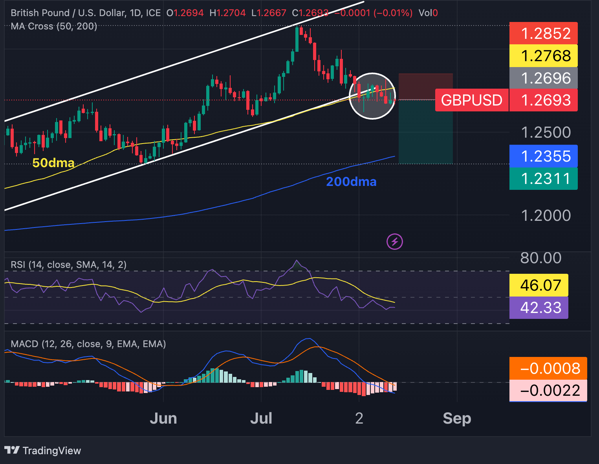Click the 80.00 RSI axis label

541,258
